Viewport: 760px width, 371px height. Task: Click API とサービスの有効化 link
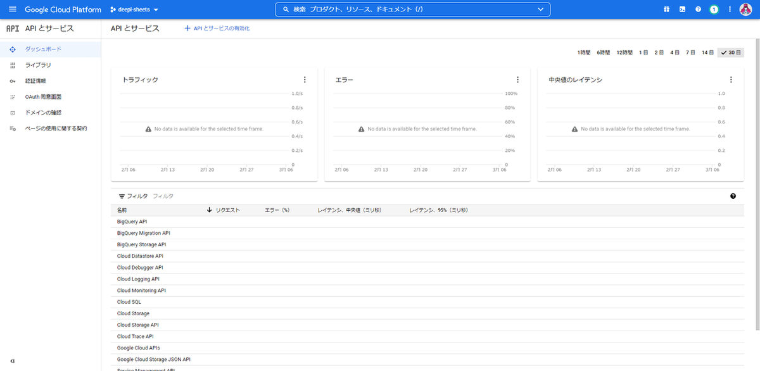pos(221,28)
